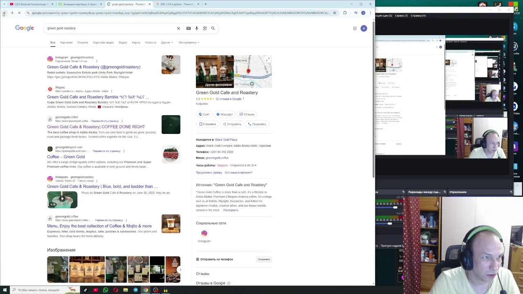Adjust the upper OBS audio volume slider
523x294 pixels.
coord(395,208)
